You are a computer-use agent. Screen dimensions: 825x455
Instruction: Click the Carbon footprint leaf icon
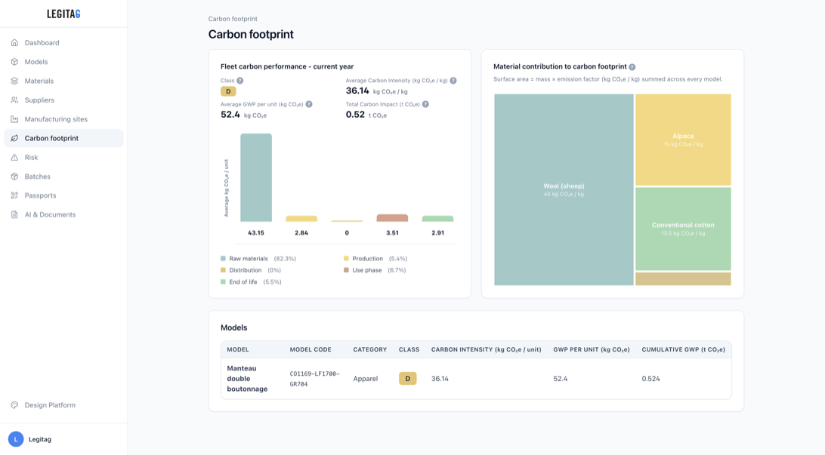tap(14, 138)
